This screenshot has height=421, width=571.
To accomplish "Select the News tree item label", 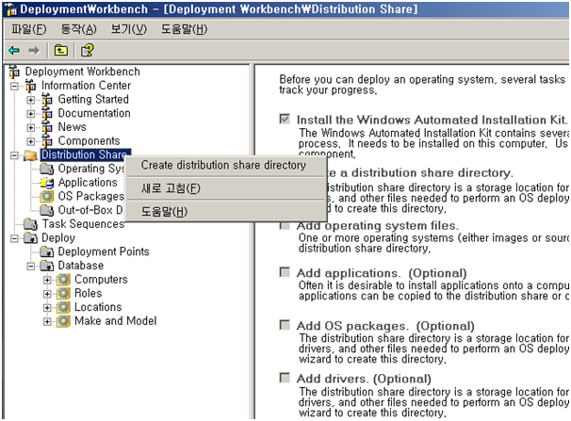I will [x=73, y=127].
